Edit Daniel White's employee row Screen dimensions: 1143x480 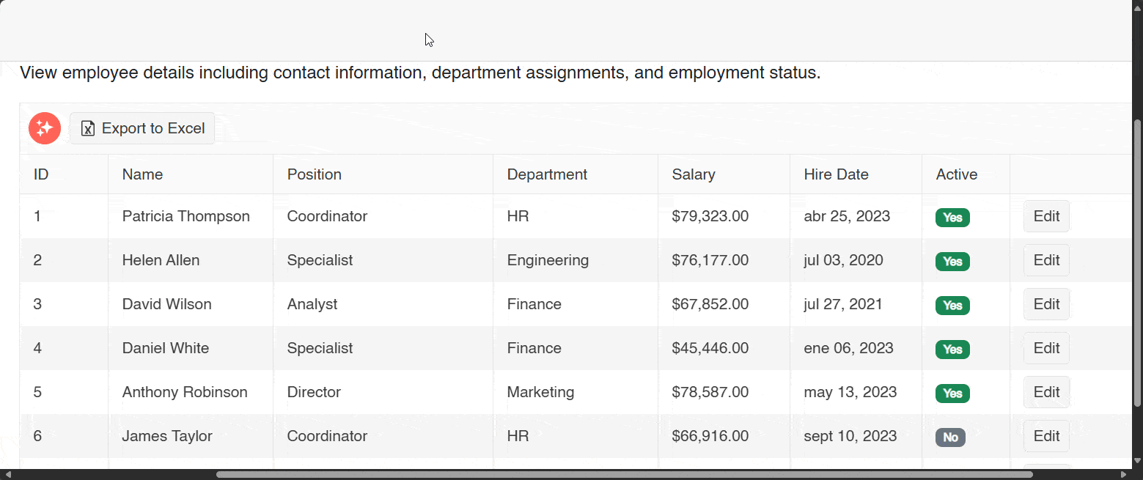(1045, 348)
